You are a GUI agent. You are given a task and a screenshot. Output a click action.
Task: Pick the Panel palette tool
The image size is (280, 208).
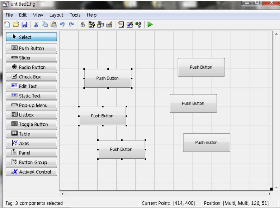[x=31, y=152]
